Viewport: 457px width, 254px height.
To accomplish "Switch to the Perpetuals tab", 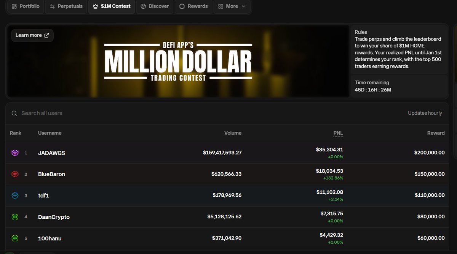I will [x=66, y=6].
